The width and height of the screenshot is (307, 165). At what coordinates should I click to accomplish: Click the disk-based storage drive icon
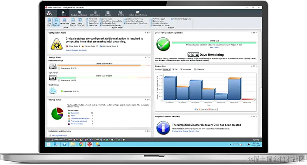click(x=53, y=67)
